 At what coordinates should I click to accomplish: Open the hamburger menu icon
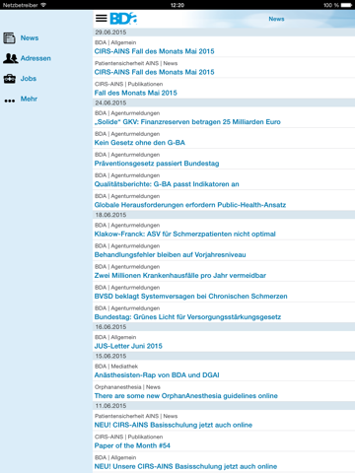pos(102,19)
